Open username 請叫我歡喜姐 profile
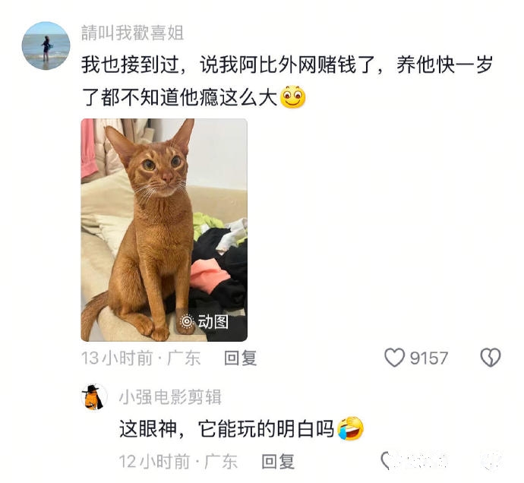524x483 pixels. pyautogui.click(x=132, y=33)
